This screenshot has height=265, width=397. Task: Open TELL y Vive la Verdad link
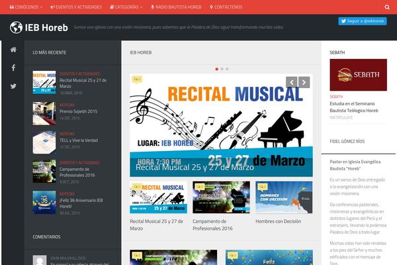79,140
